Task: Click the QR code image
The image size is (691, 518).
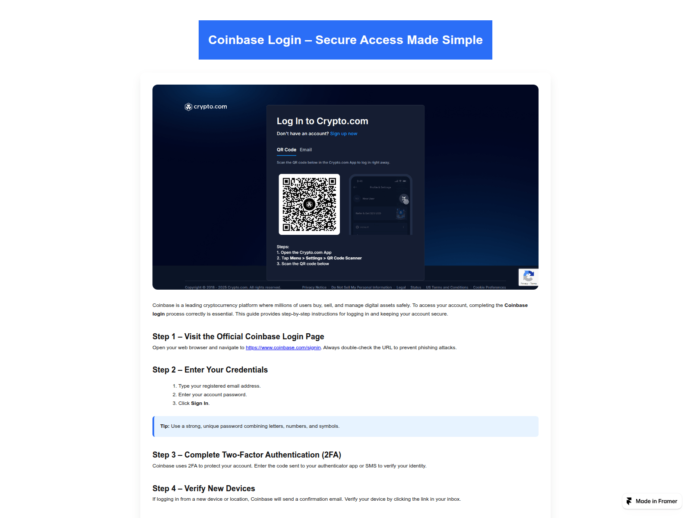Action: pyautogui.click(x=309, y=204)
